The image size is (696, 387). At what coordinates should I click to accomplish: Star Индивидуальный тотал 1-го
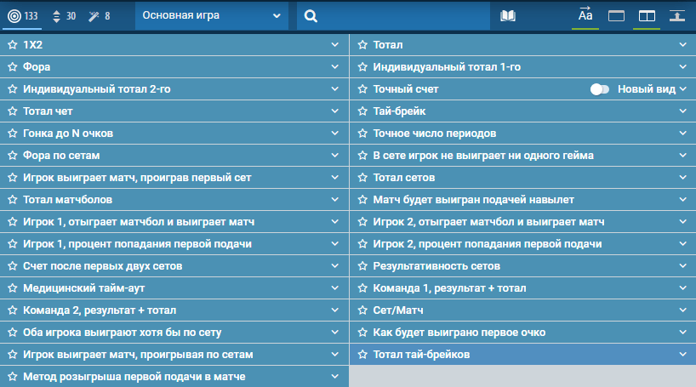362,66
